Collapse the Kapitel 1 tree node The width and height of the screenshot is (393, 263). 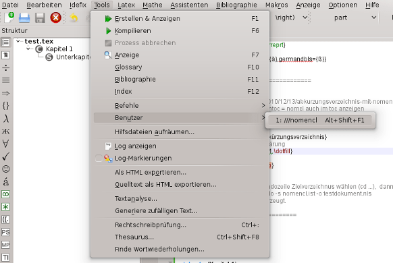click(28, 49)
